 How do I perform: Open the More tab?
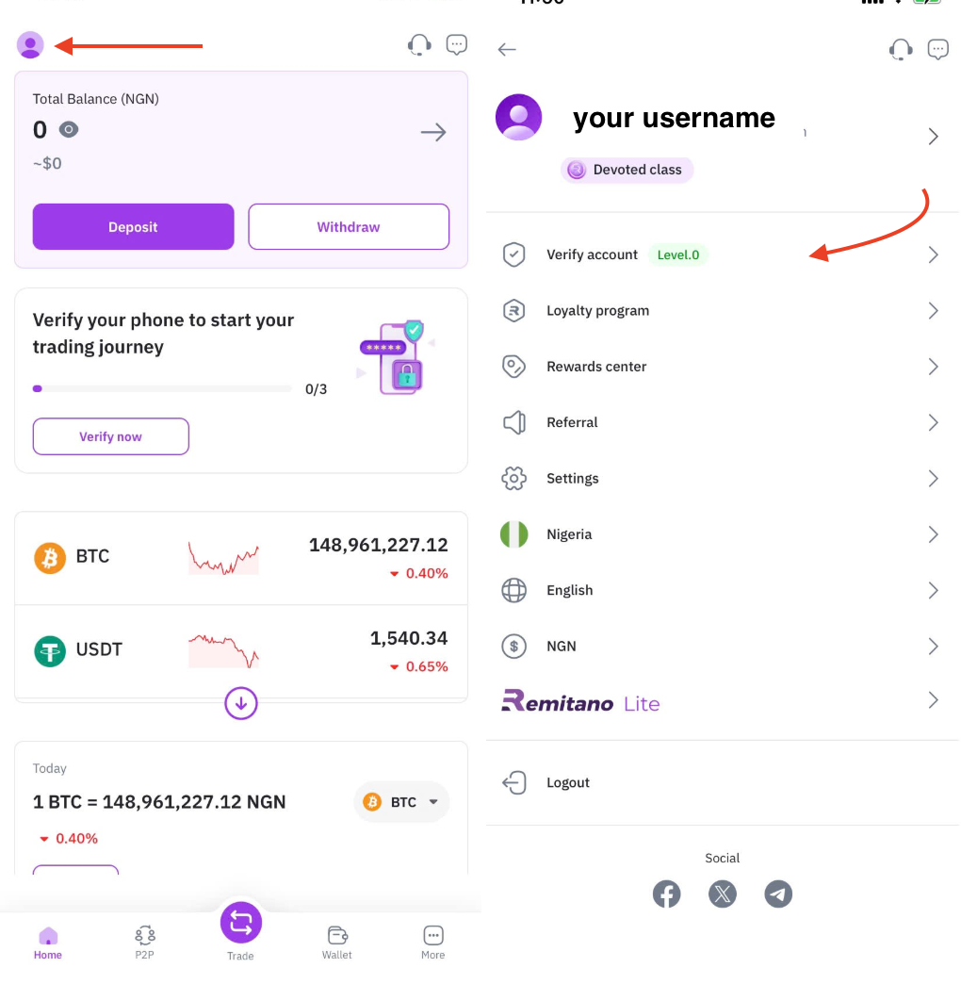point(433,941)
